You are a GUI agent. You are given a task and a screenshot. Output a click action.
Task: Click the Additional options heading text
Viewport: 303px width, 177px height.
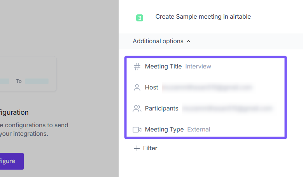158,41
